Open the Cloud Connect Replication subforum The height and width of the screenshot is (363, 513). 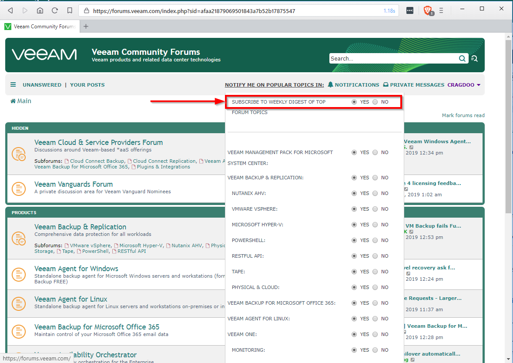pos(164,161)
